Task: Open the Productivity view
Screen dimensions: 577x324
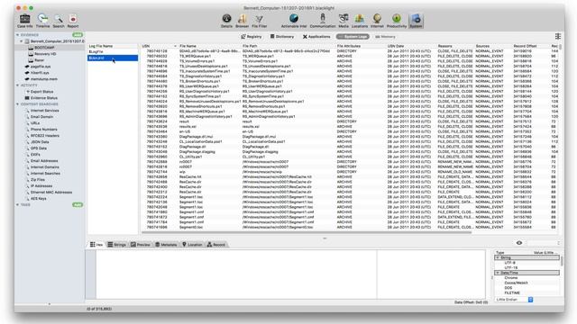Action: [x=397, y=21]
